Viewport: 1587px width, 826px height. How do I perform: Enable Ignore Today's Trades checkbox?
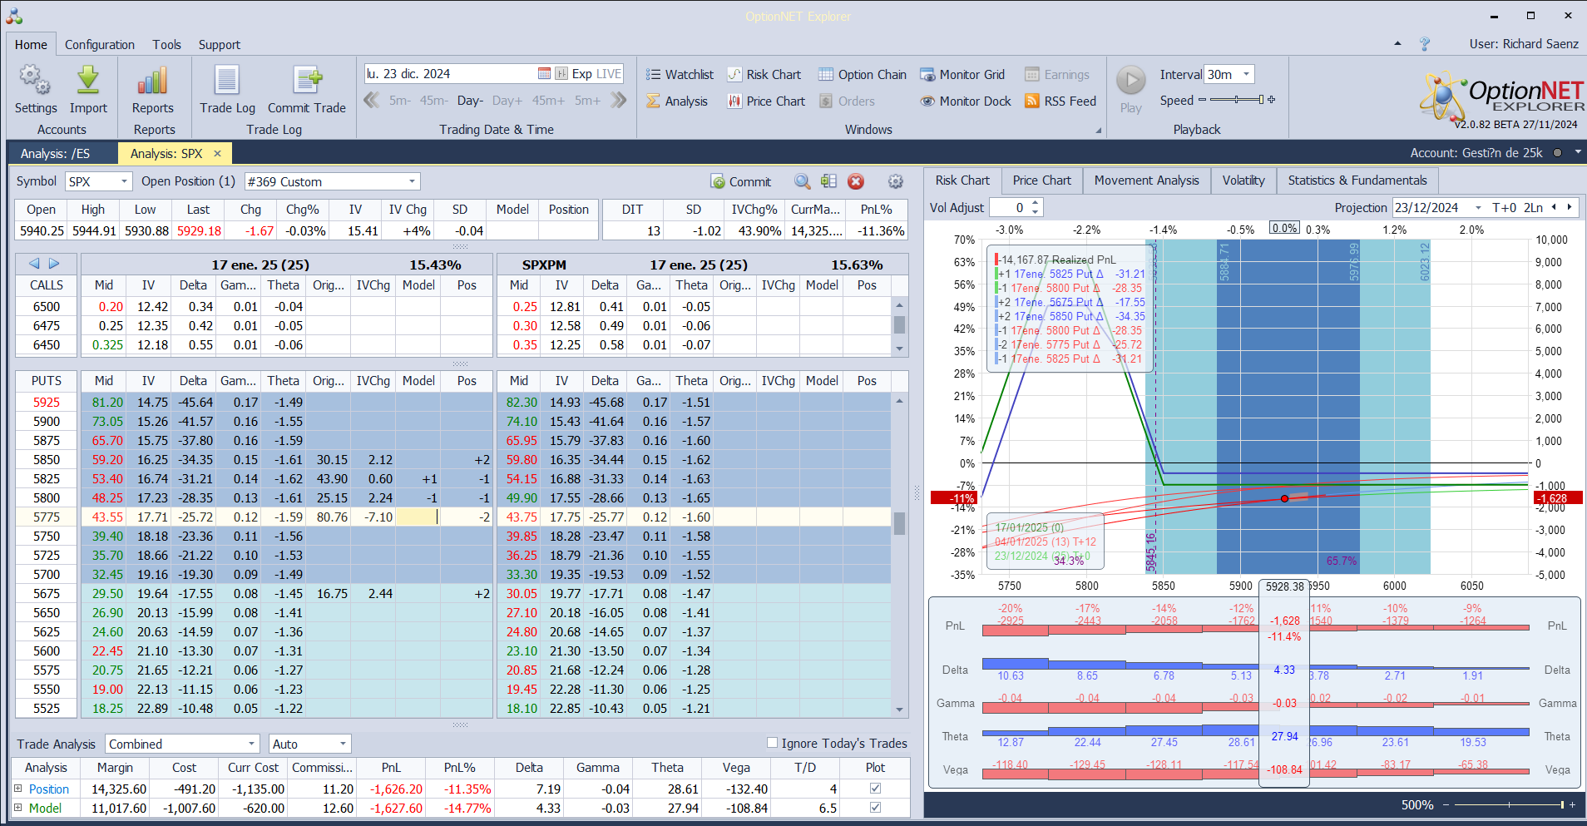pos(772,743)
